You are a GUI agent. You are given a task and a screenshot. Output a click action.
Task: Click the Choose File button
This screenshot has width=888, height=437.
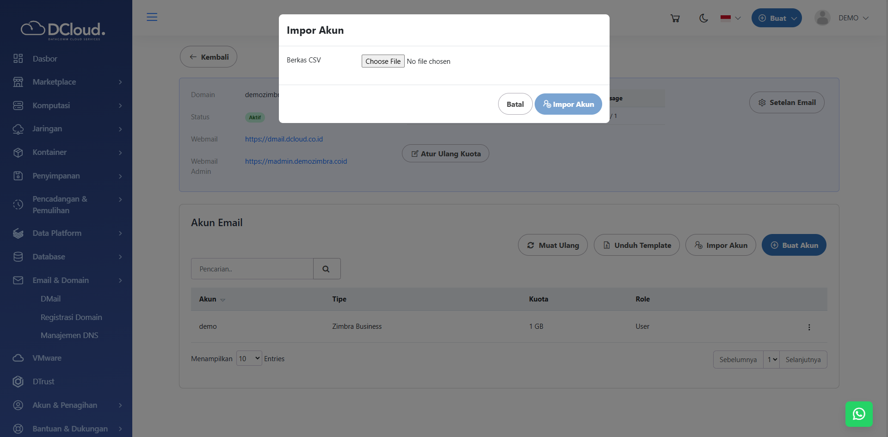point(383,61)
